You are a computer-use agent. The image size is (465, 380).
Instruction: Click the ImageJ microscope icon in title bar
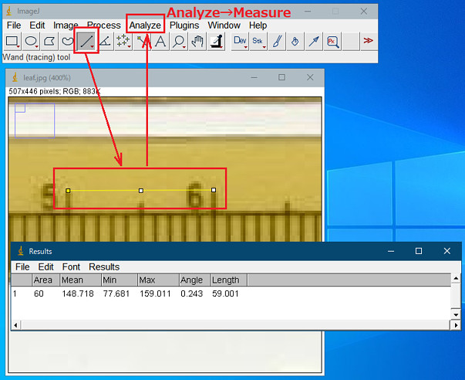(x=9, y=12)
